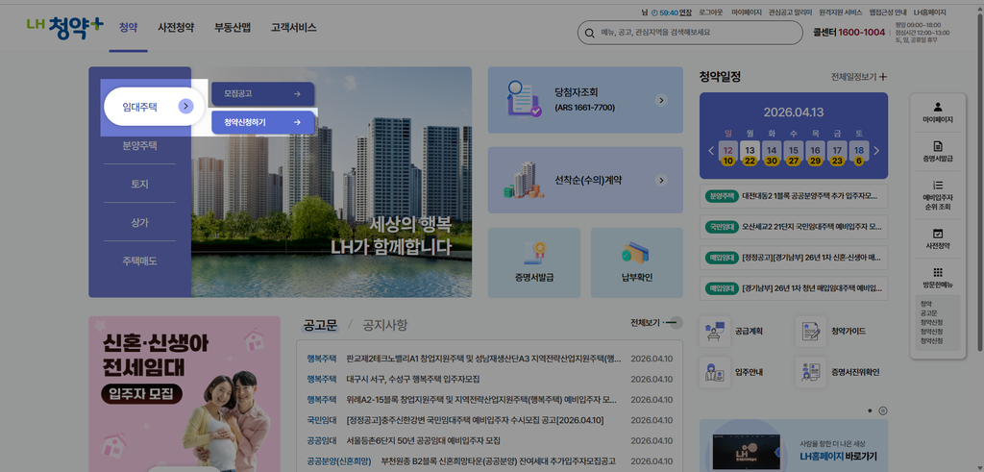Select 분양주택 in the left category menu
The image size is (984, 472).
tap(140, 146)
